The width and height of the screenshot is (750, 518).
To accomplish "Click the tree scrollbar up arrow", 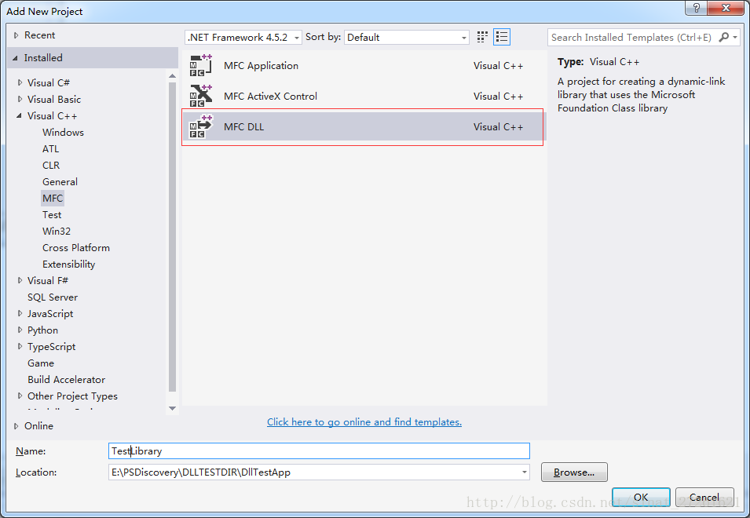I will (x=172, y=76).
